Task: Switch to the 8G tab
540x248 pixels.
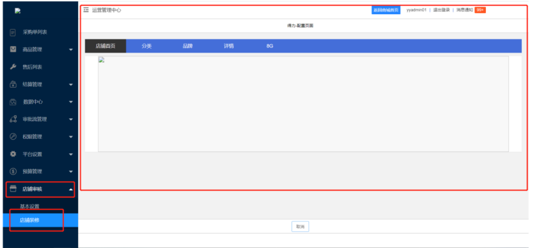Action: click(269, 46)
